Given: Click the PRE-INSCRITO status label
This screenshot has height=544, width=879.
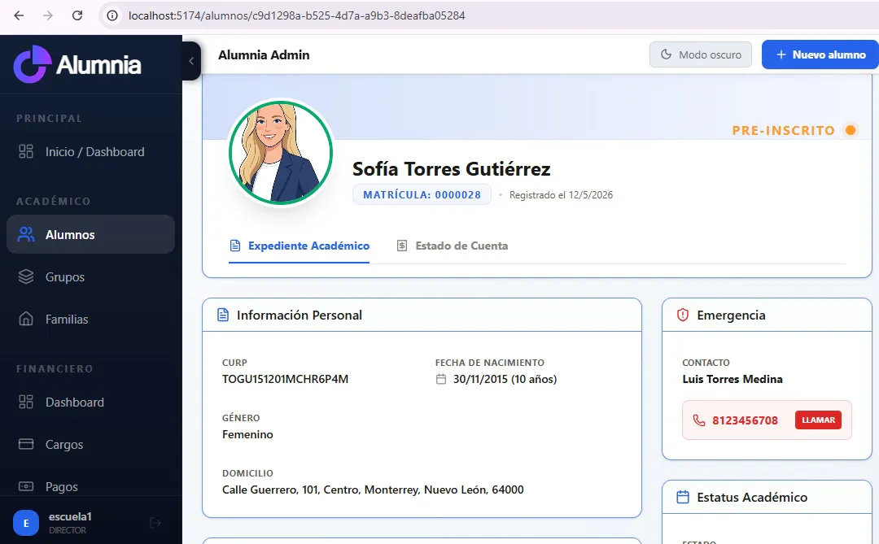Looking at the screenshot, I should pyautogui.click(x=783, y=131).
